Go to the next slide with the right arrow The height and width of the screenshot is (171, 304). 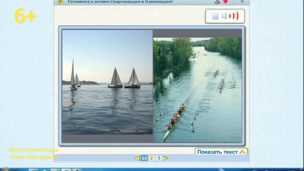pos(165,158)
